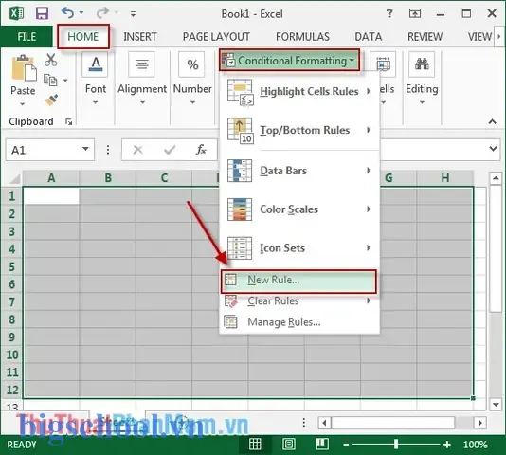Image resolution: width=506 pixels, height=455 pixels.
Task: Zoom out with minus button
Action: (346, 445)
